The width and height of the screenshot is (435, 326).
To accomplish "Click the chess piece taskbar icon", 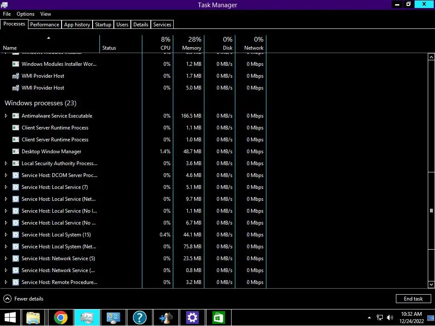I will click(x=166, y=318).
